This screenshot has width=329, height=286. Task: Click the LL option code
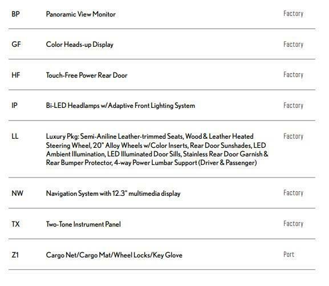pyautogui.click(x=15, y=136)
